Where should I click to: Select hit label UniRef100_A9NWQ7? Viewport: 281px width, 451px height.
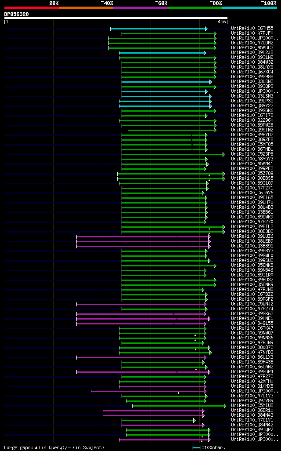[252, 333]
